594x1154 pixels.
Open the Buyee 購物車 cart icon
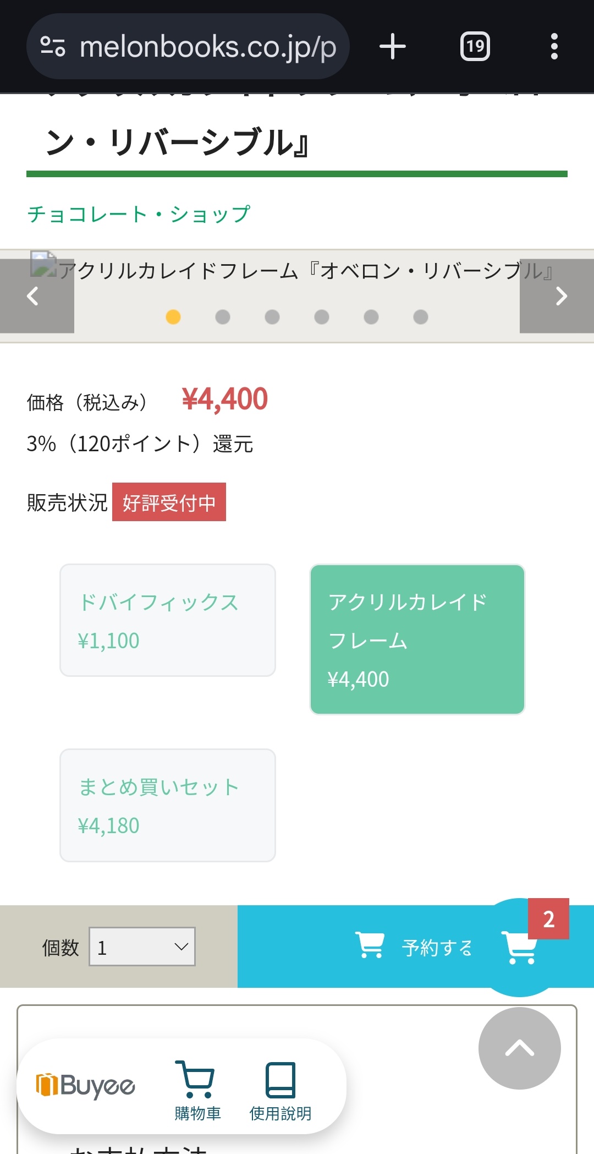click(x=197, y=1091)
